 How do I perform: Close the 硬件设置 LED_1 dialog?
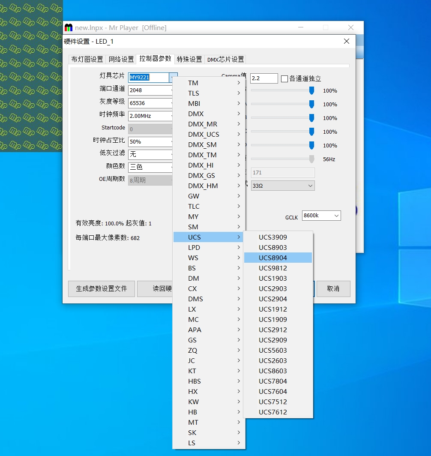click(347, 41)
